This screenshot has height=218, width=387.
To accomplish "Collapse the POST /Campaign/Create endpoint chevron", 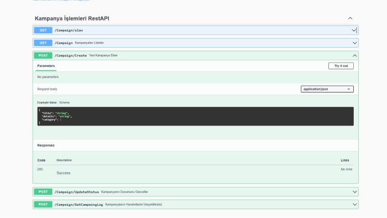I will coord(355,55).
